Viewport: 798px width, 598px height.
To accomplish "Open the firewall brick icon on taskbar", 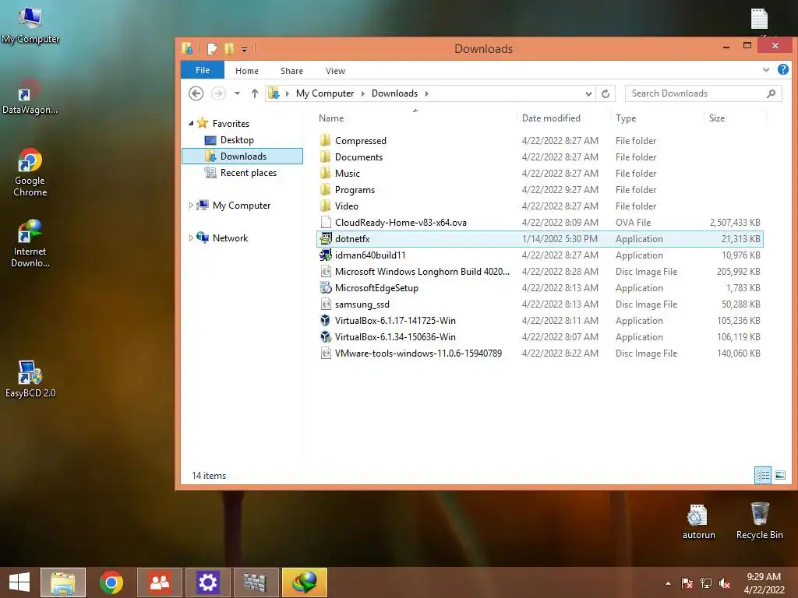I will 256,582.
